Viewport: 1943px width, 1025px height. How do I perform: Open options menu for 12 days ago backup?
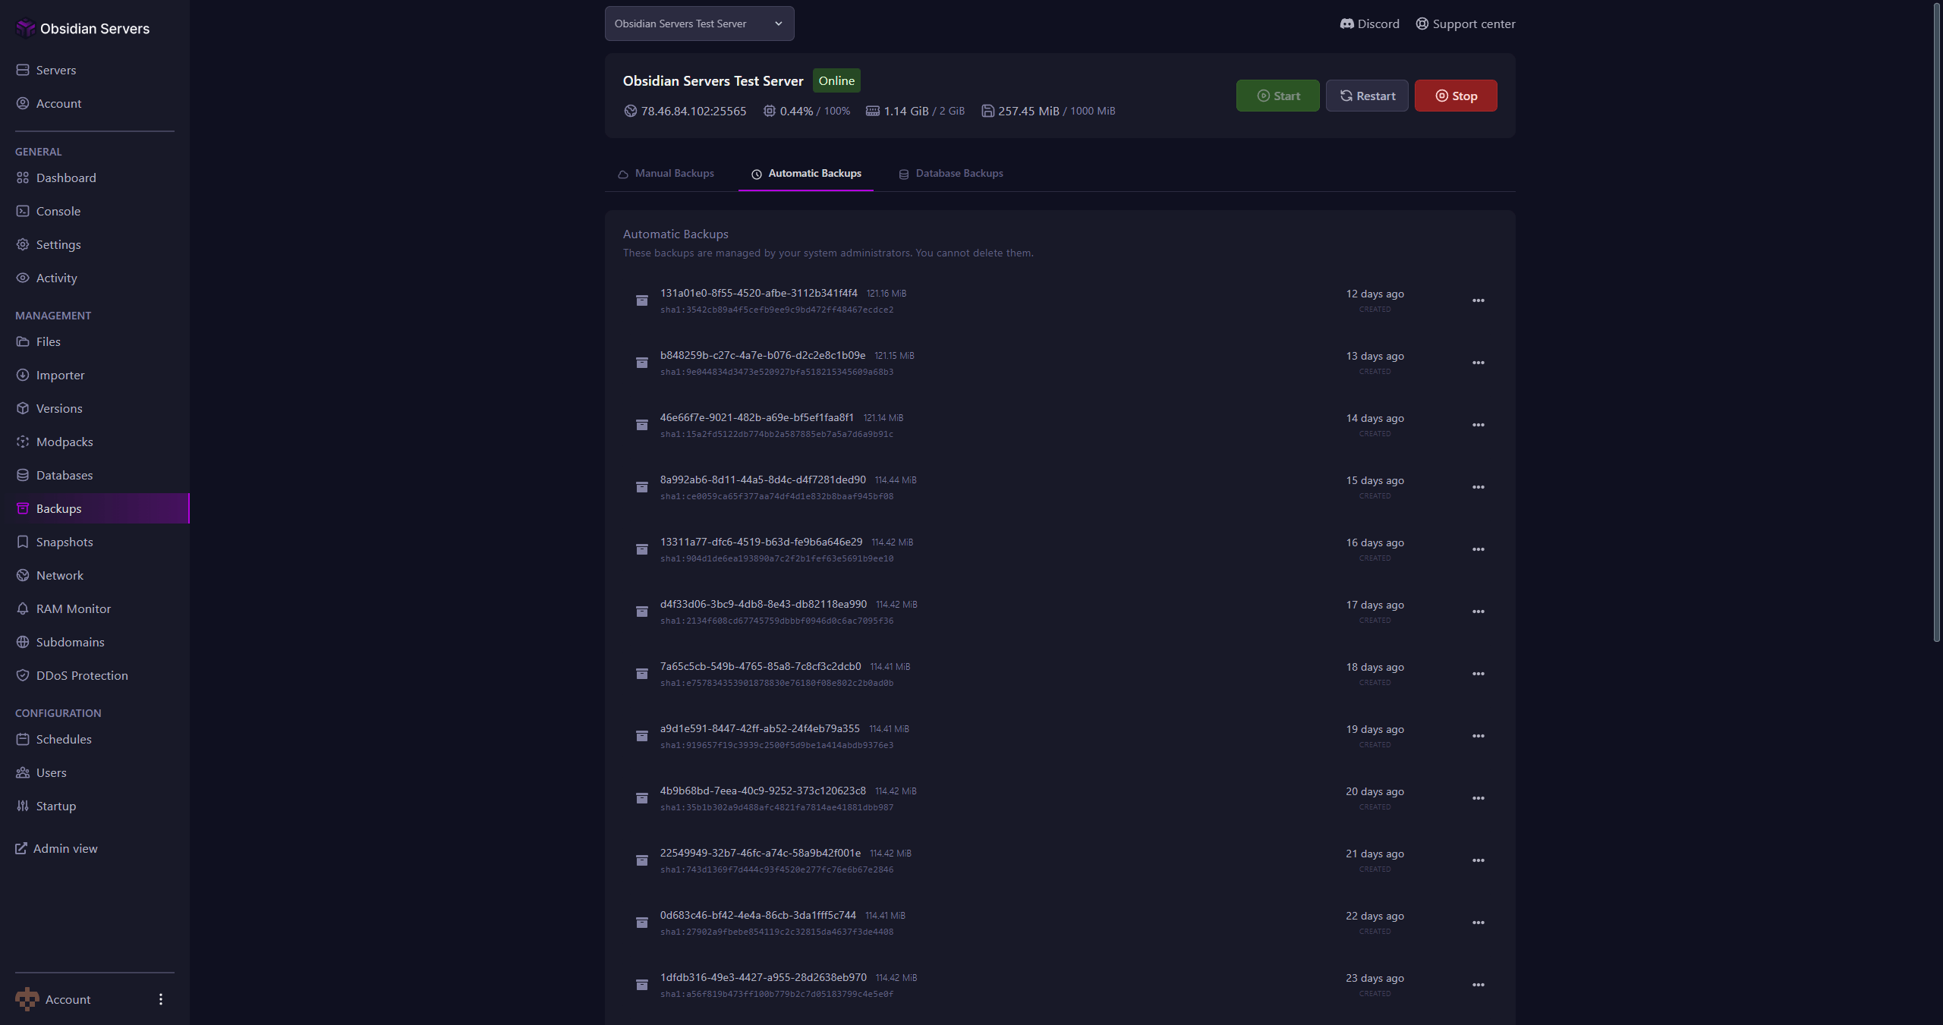pyautogui.click(x=1478, y=300)
